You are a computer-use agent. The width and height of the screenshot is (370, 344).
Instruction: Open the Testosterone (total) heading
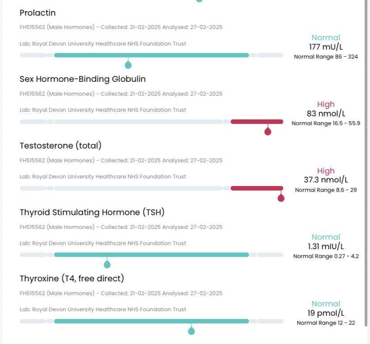pyautogui.click(x=61, y=145)
